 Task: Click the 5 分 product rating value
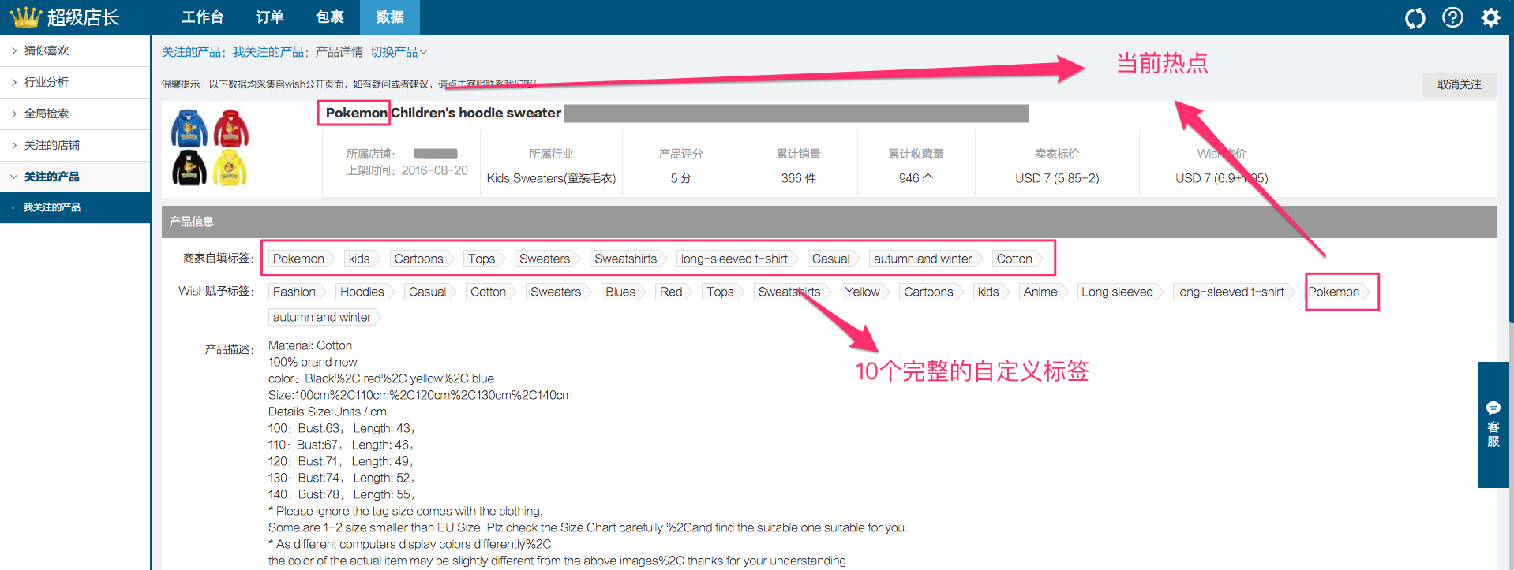tap(680, 178)
